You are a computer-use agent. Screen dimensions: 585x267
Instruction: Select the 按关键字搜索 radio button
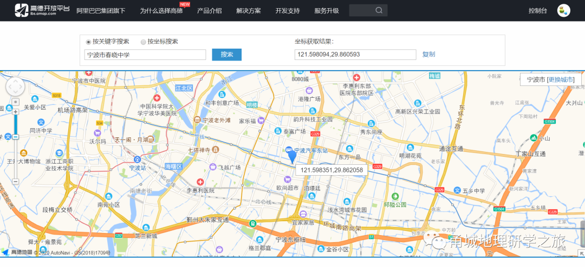[88, 42]
